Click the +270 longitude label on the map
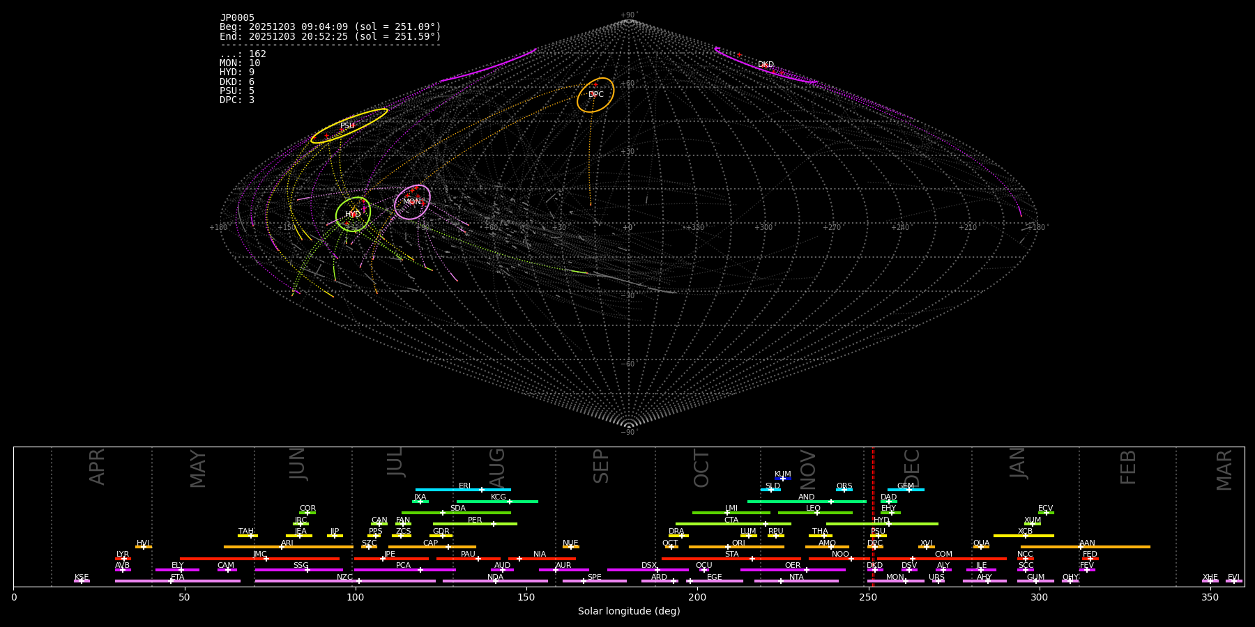This screenshot has height=627, width=1255. tap(832, 228)
